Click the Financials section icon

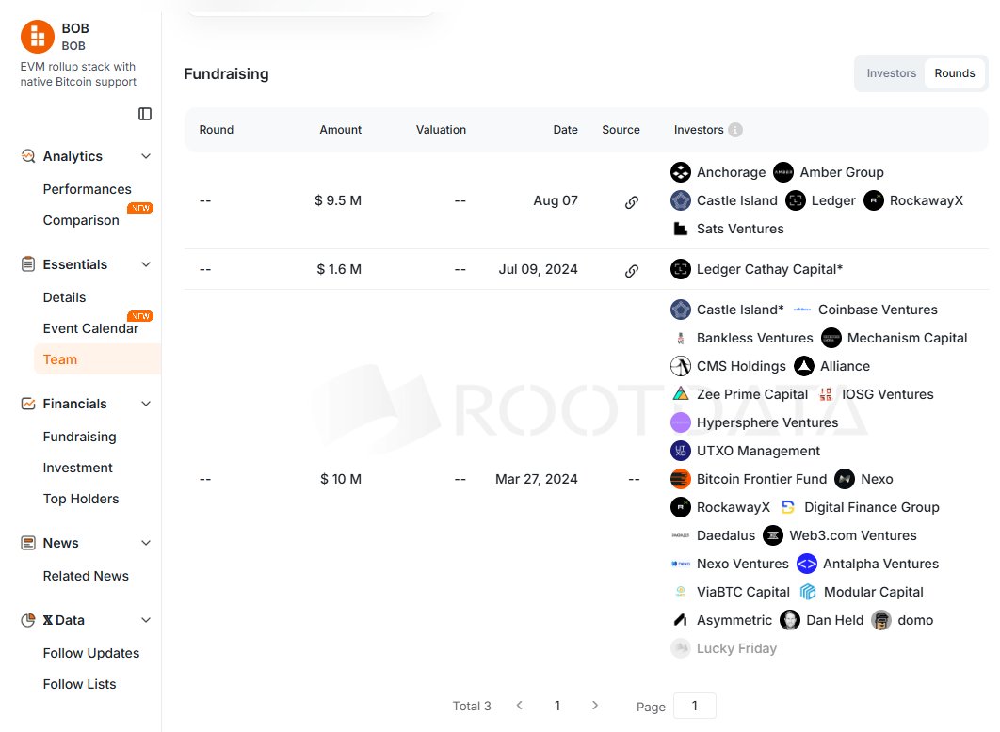(28, 404)
